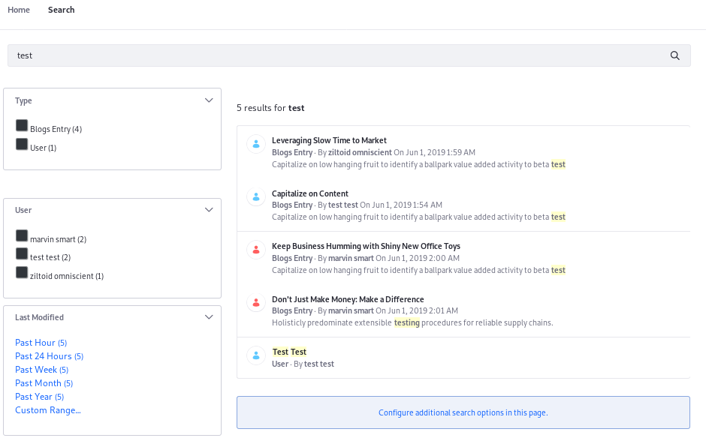The width and height of the screenshot is (706, 444).
Task: Go to the Home navigation item
Action: coord(19,10)
